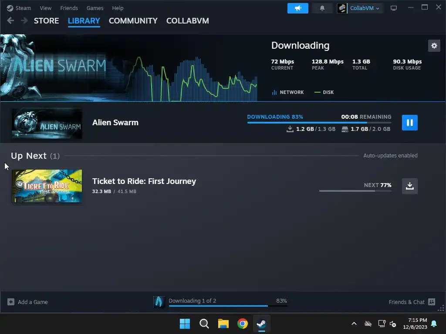Click the DOWNLOADING 83% label
Screen dimensions: 446x334
(275, 117)
